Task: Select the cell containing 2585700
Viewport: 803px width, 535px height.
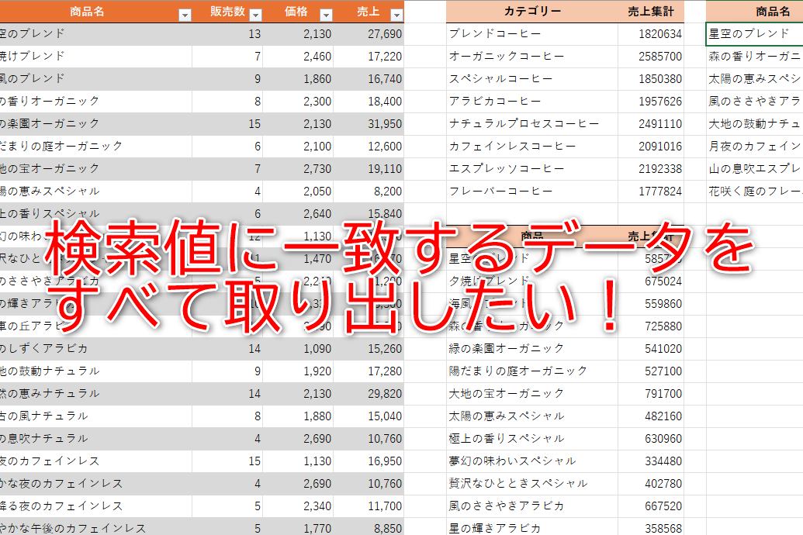Action: (x=650, y=57)
